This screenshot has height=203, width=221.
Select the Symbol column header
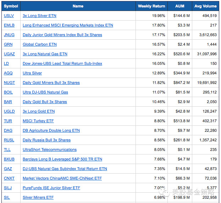(11, 6)
